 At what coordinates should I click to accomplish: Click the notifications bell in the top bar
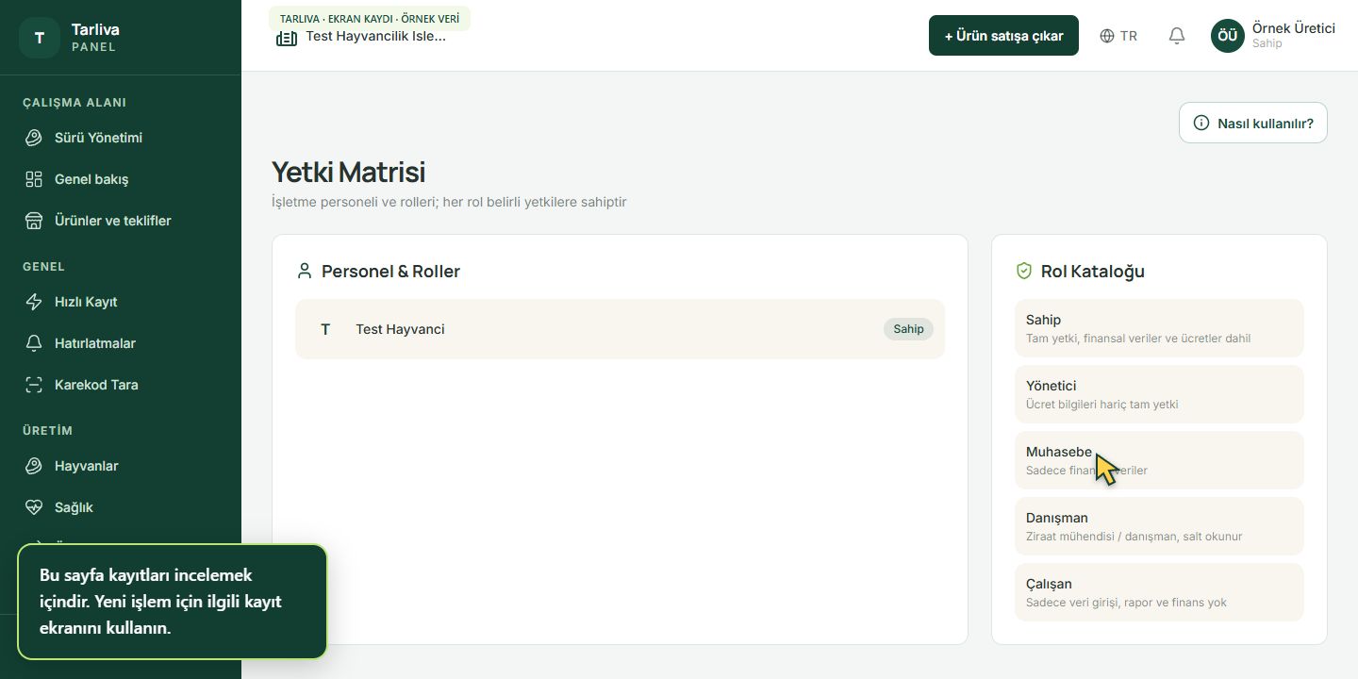tap(1177, 36)
